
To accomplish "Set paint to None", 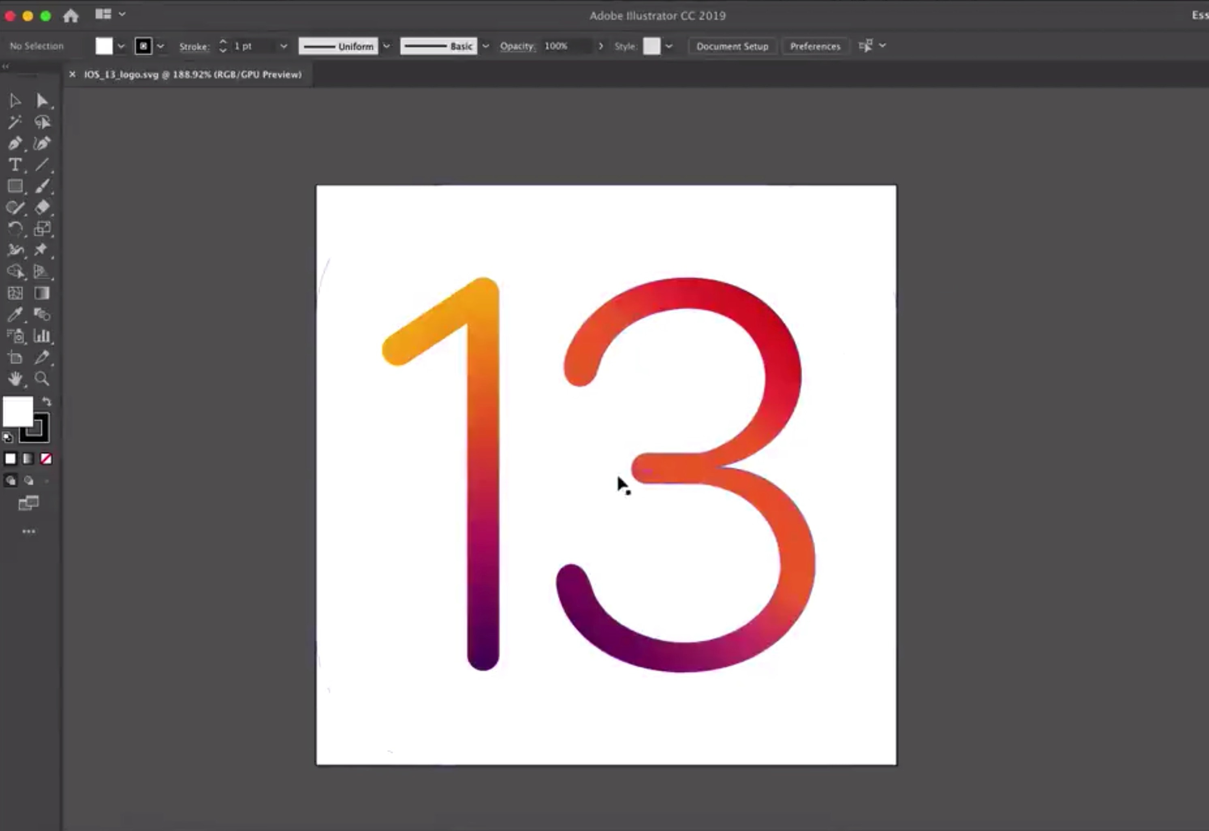I will pyautogui.click(x=46, y=459).
